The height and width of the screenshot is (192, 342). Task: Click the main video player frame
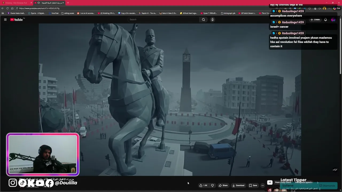pos(170,99)
